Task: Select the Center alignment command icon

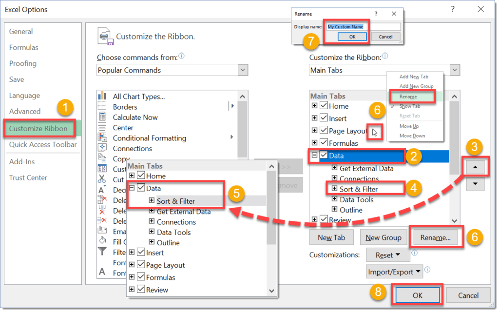Action: 102,127
